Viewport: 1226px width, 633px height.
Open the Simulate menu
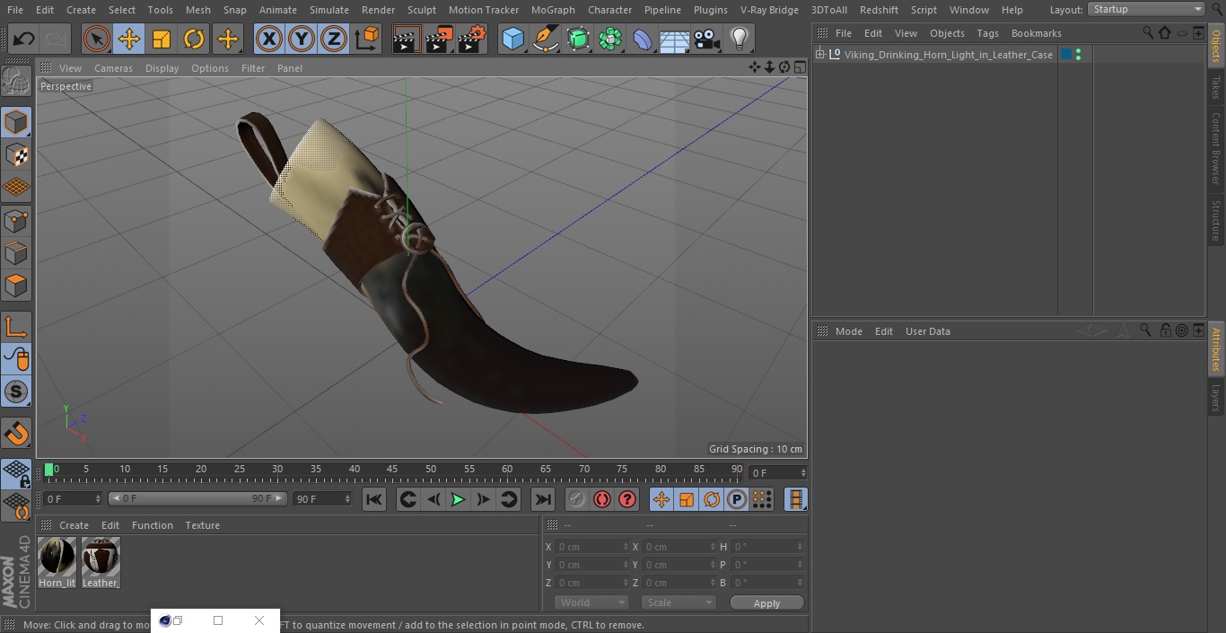pos(328,10)
